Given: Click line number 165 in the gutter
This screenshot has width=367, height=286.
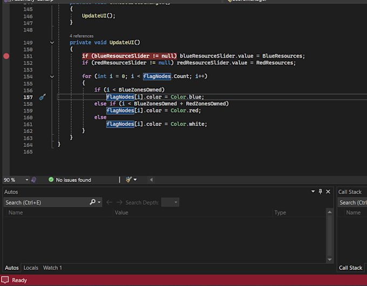Looking at the screenshot, I should (x=28, y=152).
